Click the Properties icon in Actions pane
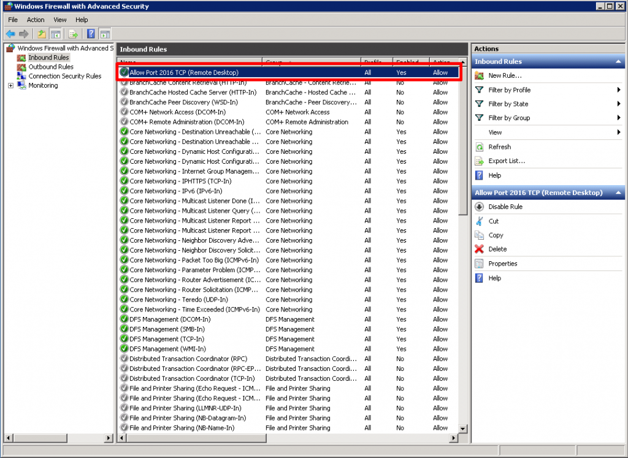Viewport: 628px width, 458px height. (x=479, y=263)
